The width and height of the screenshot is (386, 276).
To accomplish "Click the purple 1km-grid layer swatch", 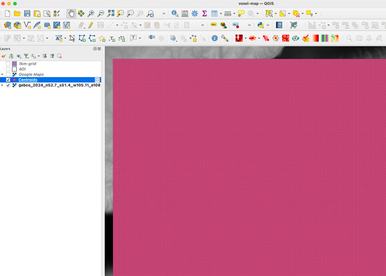I will coord(14,64).
